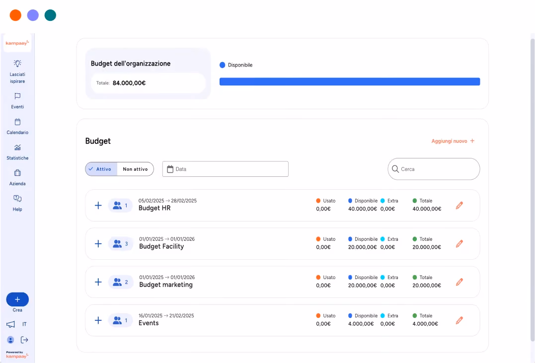Click the orange circle at top-left

click(15, 15)
